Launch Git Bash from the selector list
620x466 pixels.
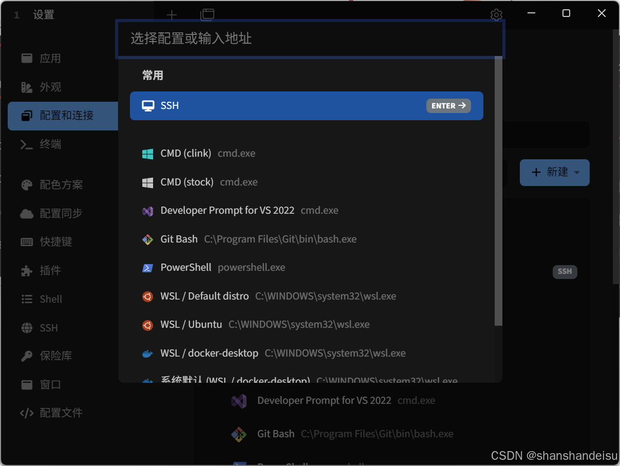click(x=307, y=239)
